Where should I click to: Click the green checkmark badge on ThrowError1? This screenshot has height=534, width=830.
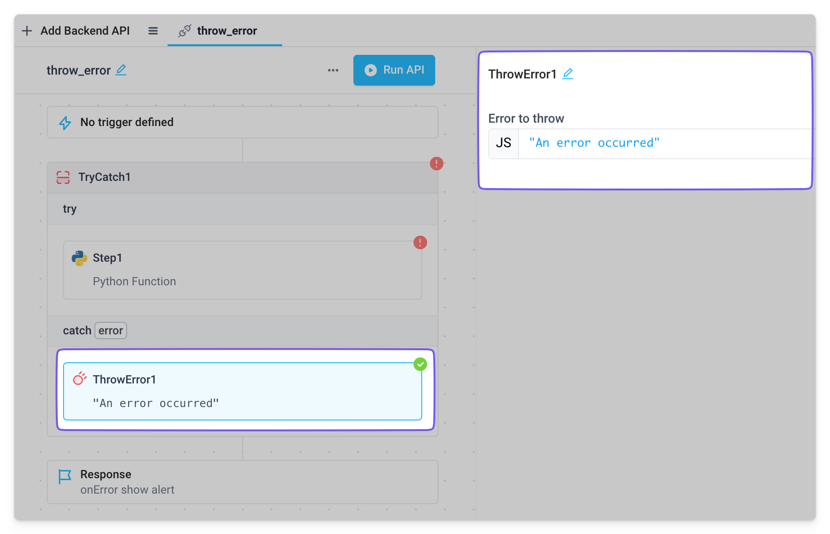(420, 364)
